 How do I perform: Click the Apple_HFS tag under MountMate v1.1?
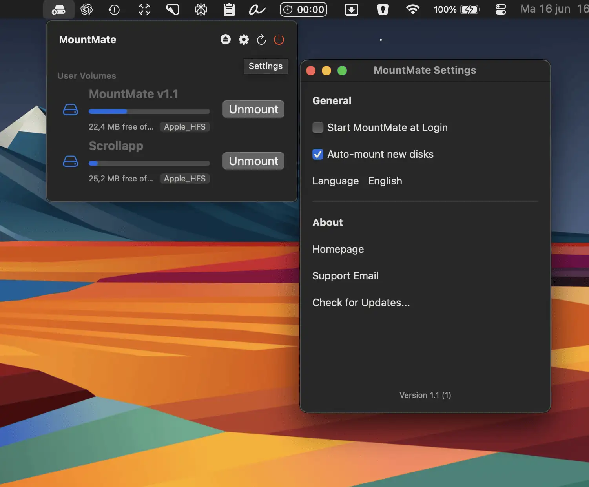(185, 127)
